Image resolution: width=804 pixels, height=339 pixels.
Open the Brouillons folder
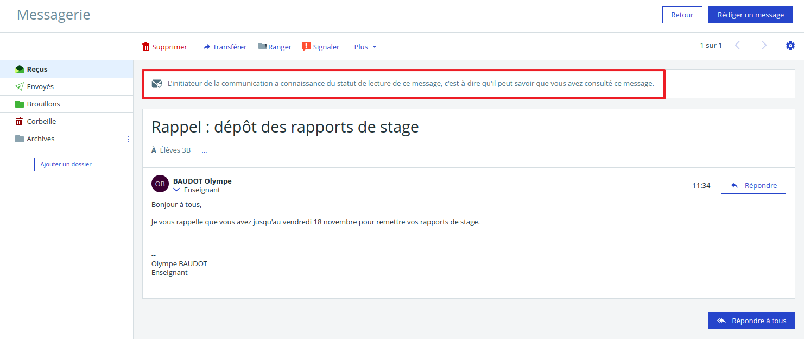43,104
